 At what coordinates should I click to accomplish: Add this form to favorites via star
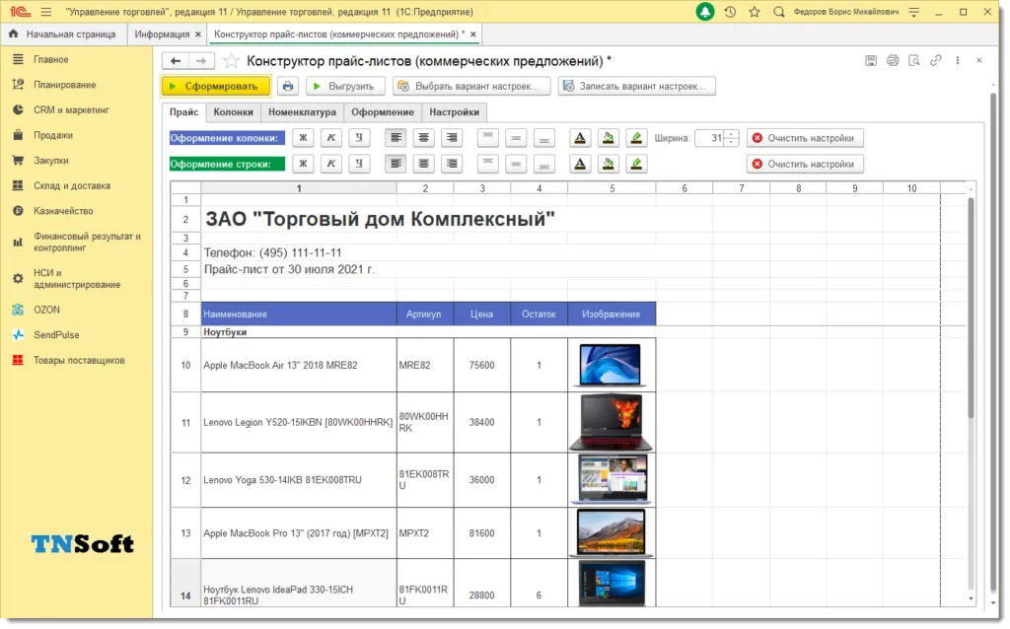pos(231,61)
